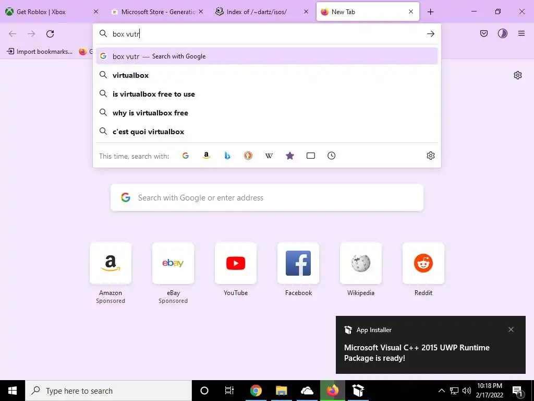Open the App Installer taskbar icon
Image resolution: width=534 pixels, height=401 pixels.
358,391
